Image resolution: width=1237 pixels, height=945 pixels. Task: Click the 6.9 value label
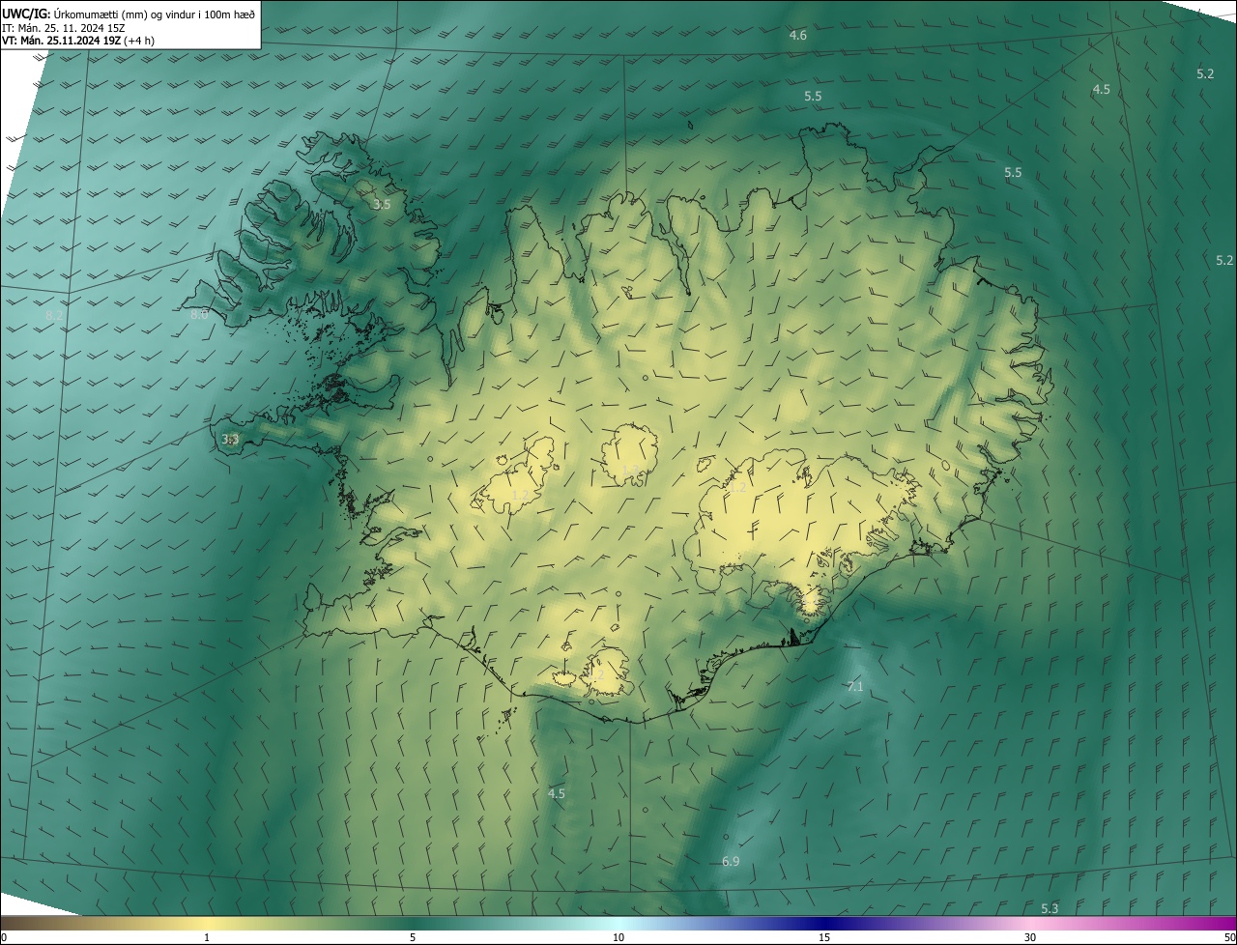pyautogui.click(x=731, y=862)
